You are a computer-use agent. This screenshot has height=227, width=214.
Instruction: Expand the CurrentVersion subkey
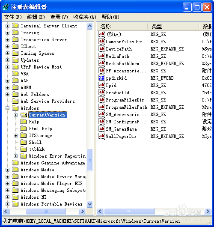(x=15, y=115)
